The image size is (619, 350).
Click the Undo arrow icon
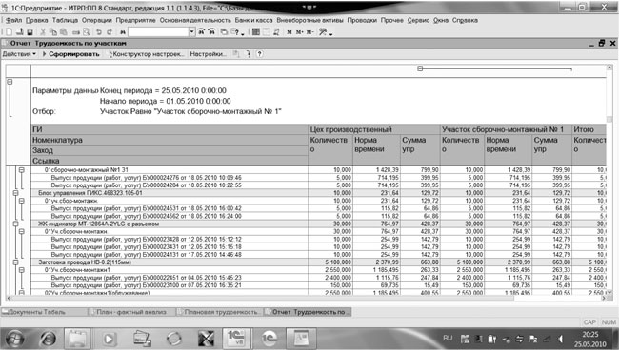[99, 32]
